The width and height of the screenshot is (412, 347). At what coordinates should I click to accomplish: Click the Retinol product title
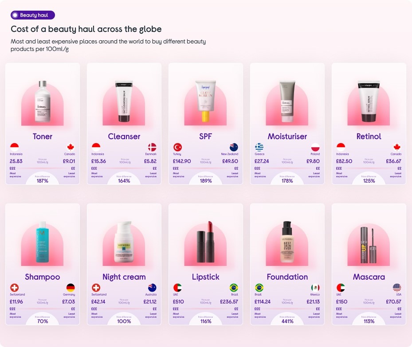tap(369, 136)
